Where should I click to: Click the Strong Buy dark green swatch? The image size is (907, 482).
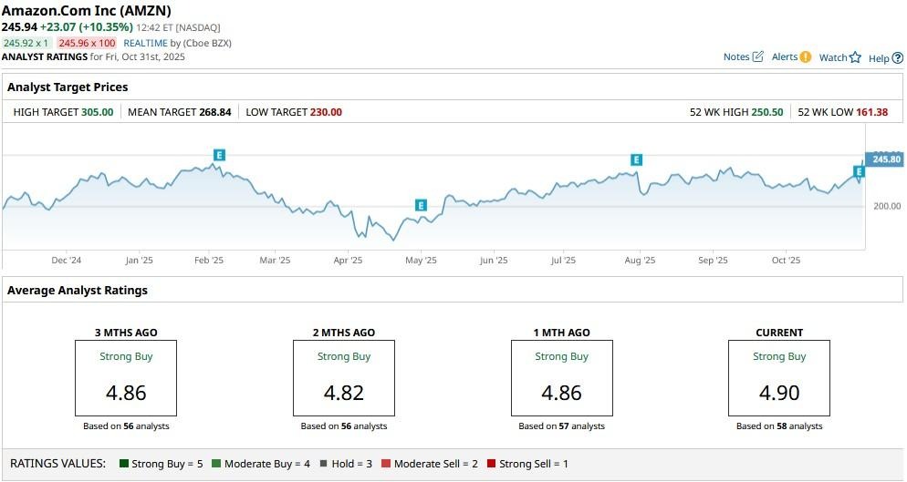(124, 464)
